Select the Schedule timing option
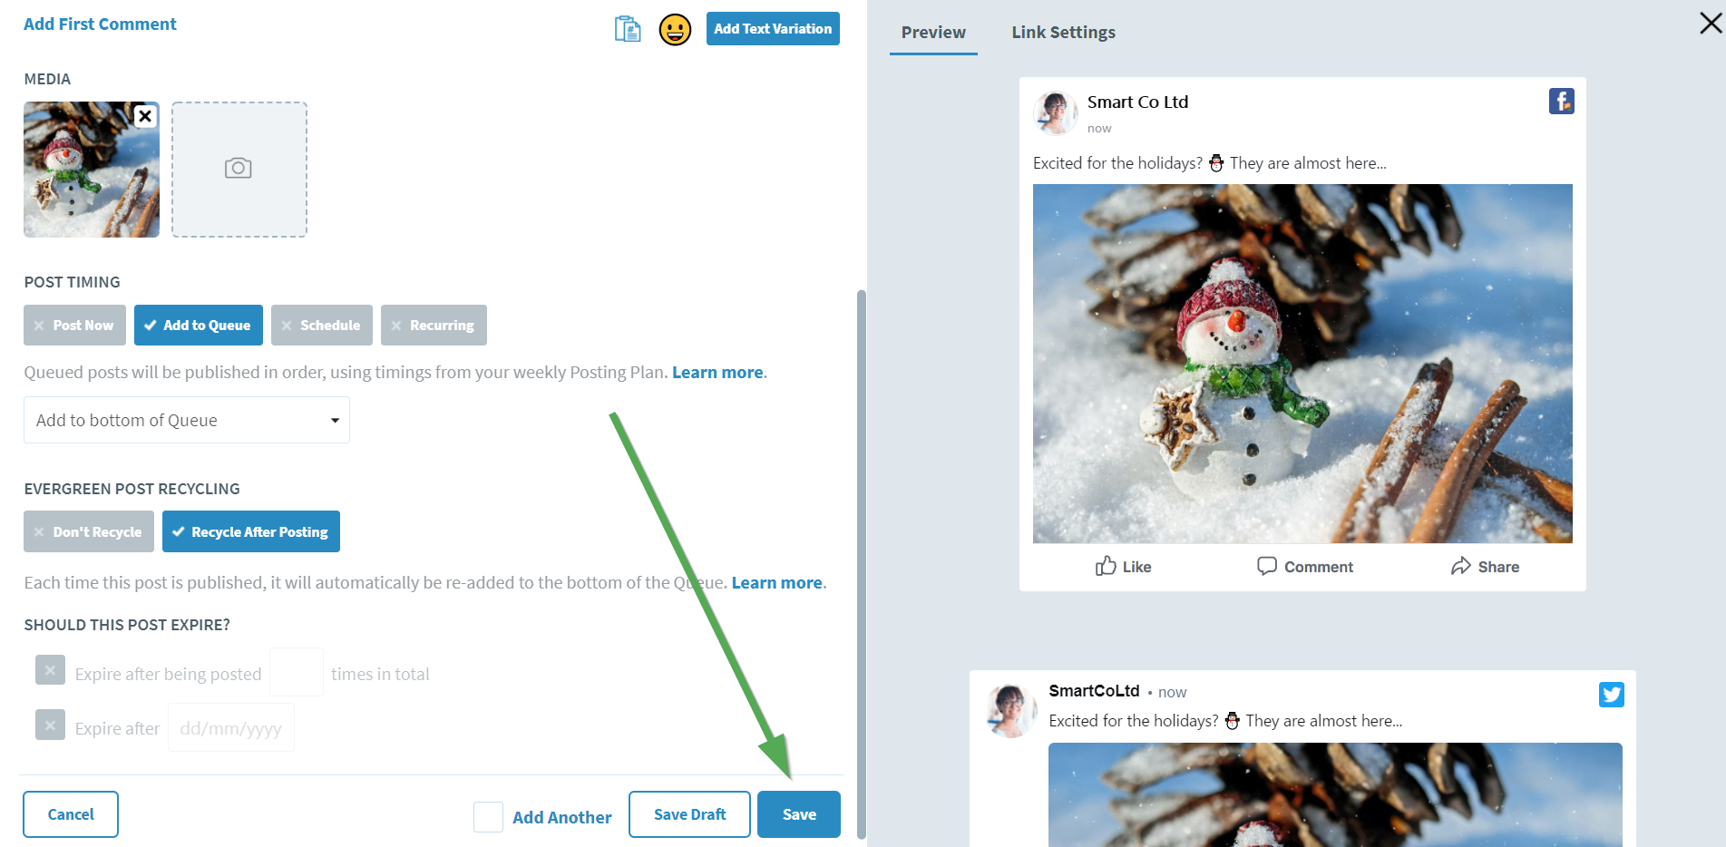 pos(322,325)
